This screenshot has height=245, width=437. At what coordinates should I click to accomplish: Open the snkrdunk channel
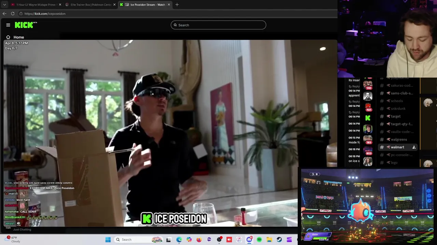coord(398,109)
